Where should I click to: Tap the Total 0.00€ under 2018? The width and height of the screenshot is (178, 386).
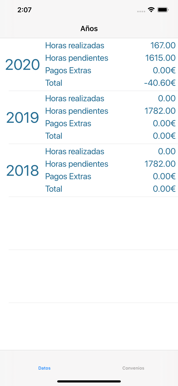coord(164,189)
